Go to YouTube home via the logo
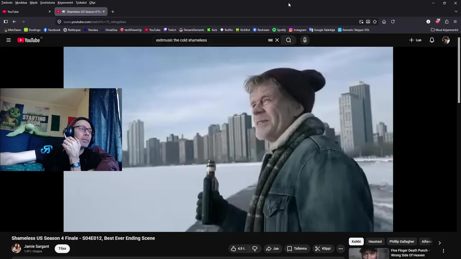Image resolution: width=461 pixels, height=259 pixels. coord(29,40)
